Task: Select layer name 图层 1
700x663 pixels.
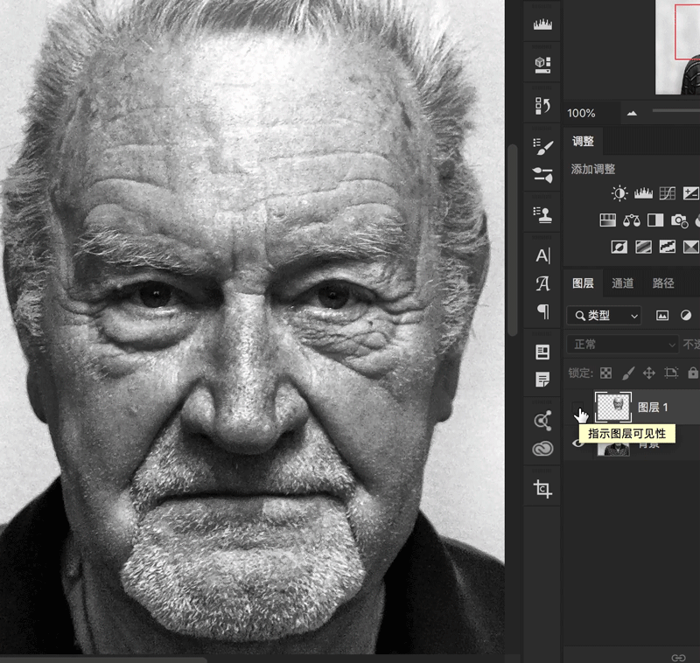Action: tap(653, 408)
